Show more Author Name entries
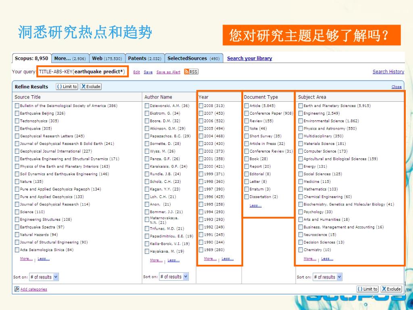 pyautogui.click(x=156, y=260)
